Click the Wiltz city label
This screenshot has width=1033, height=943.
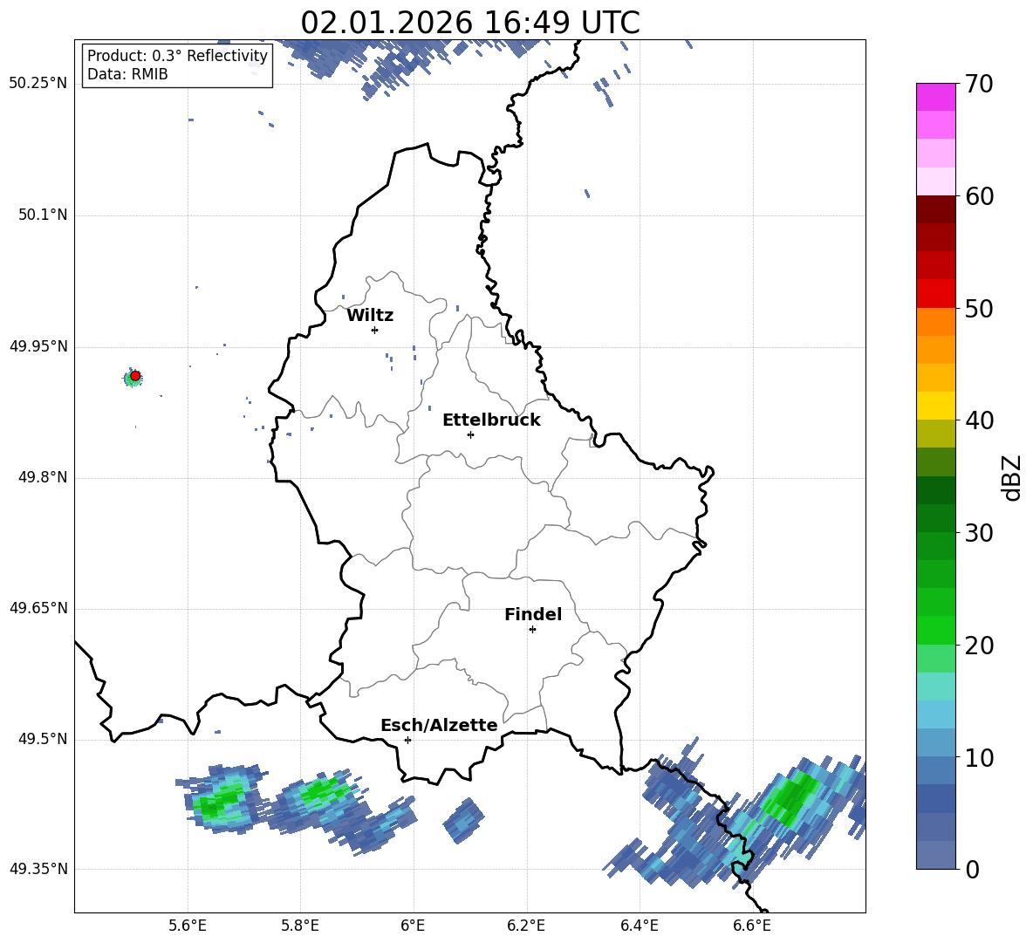(x=370, y=316)
